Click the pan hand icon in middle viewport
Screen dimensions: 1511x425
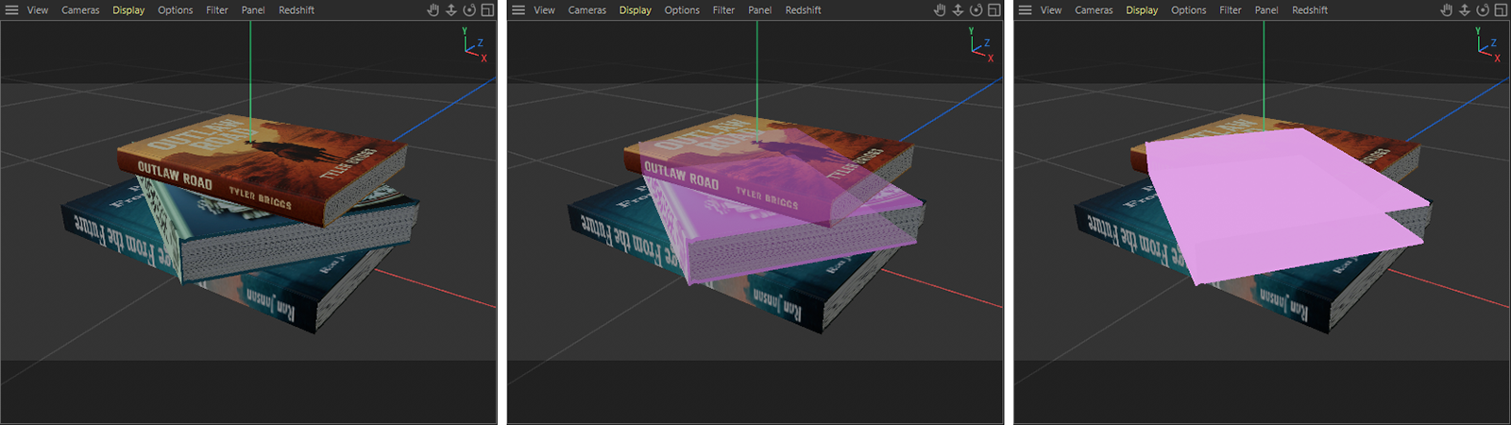(x=940, y=10)
